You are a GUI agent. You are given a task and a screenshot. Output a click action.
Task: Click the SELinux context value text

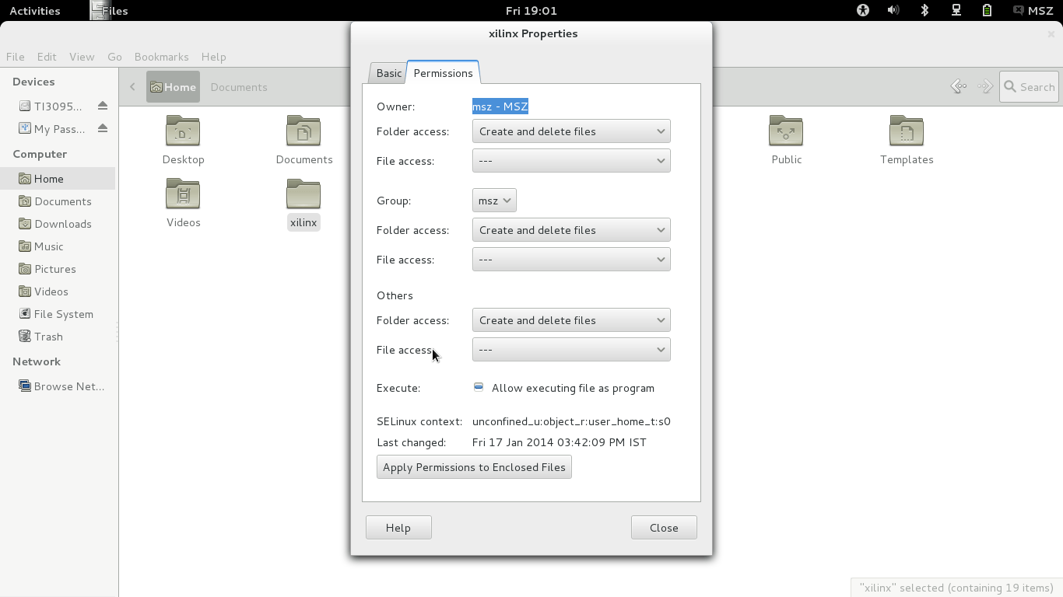571,421
